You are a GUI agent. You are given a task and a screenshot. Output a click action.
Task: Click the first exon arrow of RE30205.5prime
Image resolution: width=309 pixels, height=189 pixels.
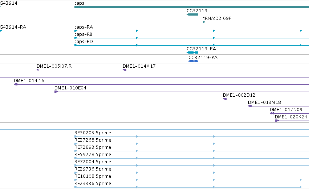[76, 137]
